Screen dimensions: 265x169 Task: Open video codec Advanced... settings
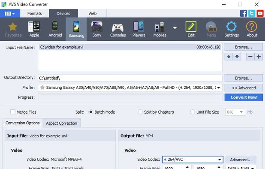coord(241,160)
